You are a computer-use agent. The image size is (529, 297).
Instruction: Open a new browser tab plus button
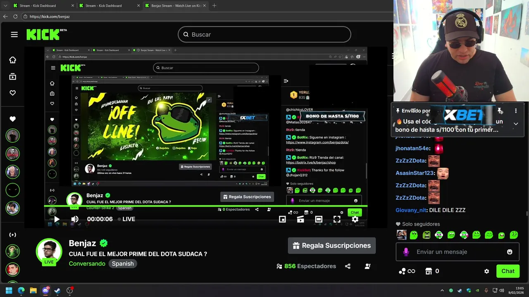pos(214,6)
